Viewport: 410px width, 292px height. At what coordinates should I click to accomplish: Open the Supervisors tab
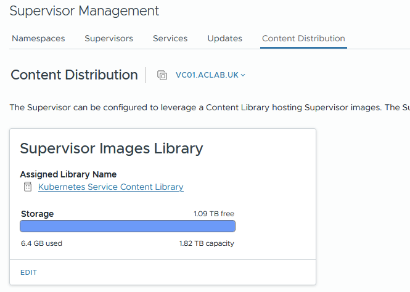(109, 38)
